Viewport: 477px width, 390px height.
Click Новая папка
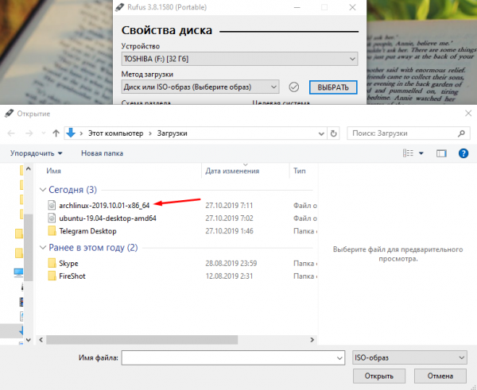(103, 153)
